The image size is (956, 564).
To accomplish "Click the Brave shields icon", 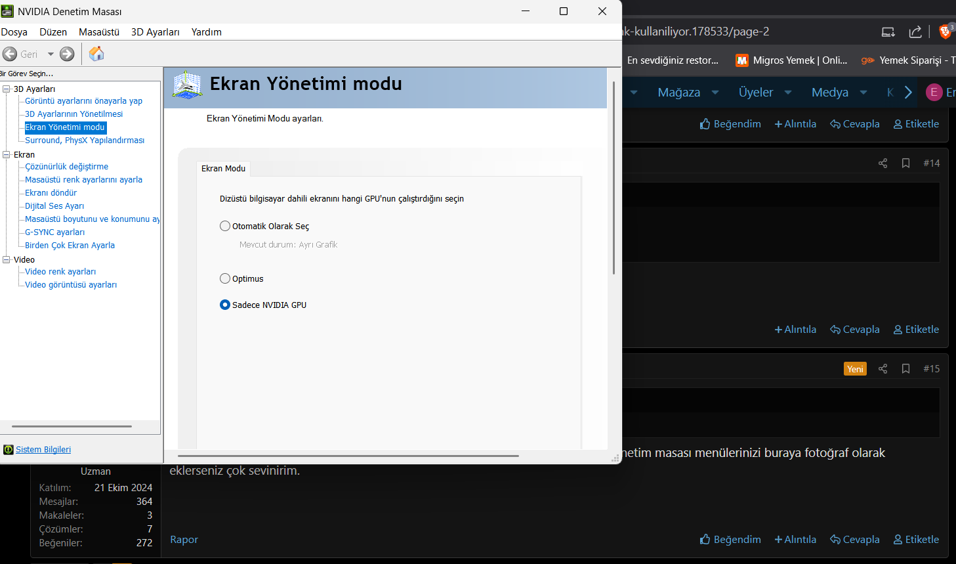I will point(946,31).
